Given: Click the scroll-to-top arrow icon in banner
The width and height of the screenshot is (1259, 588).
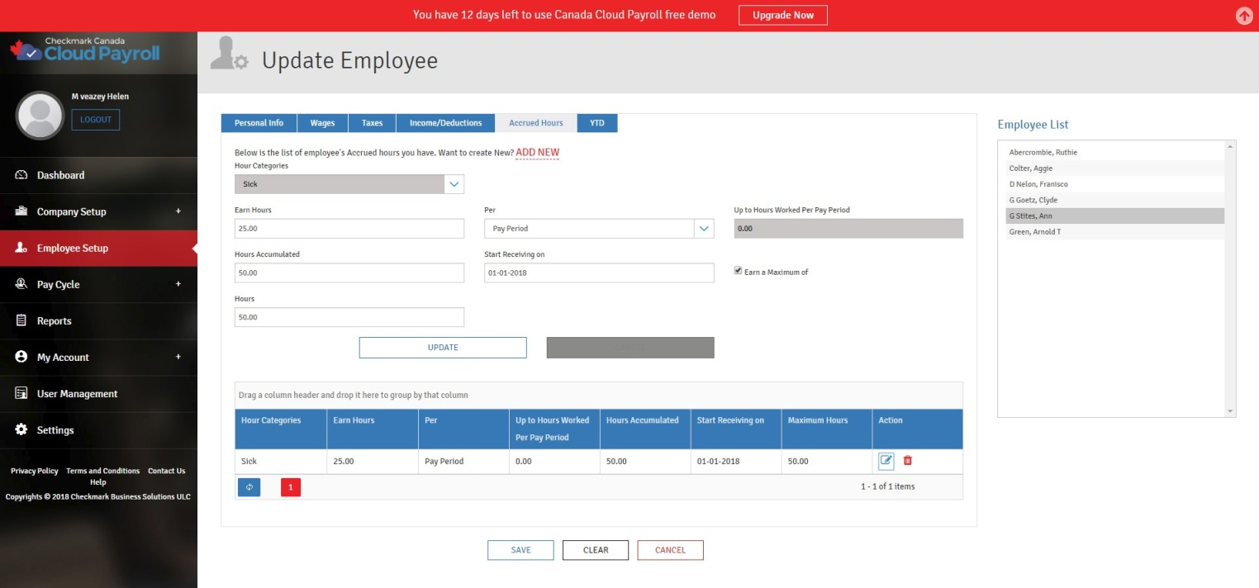Looking at the screenshot, I should click(1243, 16).
